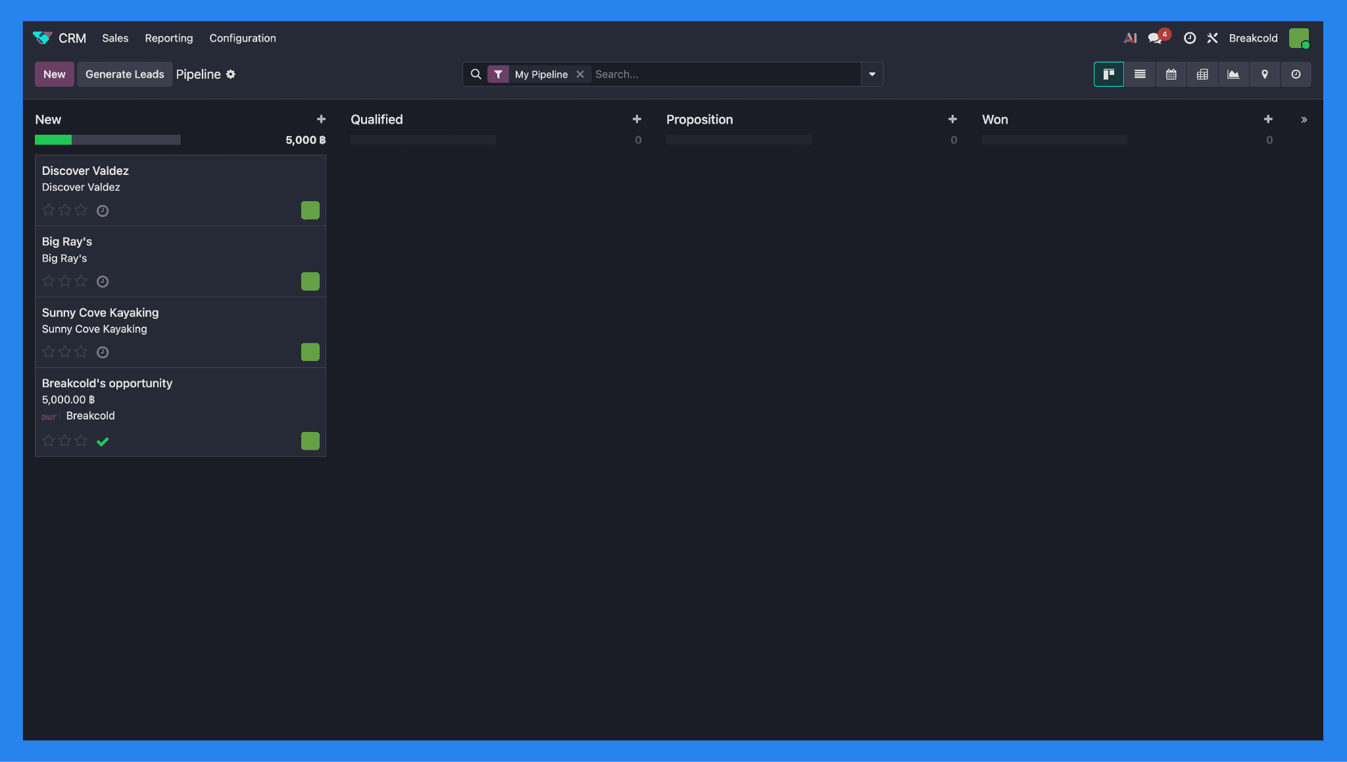Open the Reporting menu
This screenshot has width=1347, height=762.
[x=169, y=38]
